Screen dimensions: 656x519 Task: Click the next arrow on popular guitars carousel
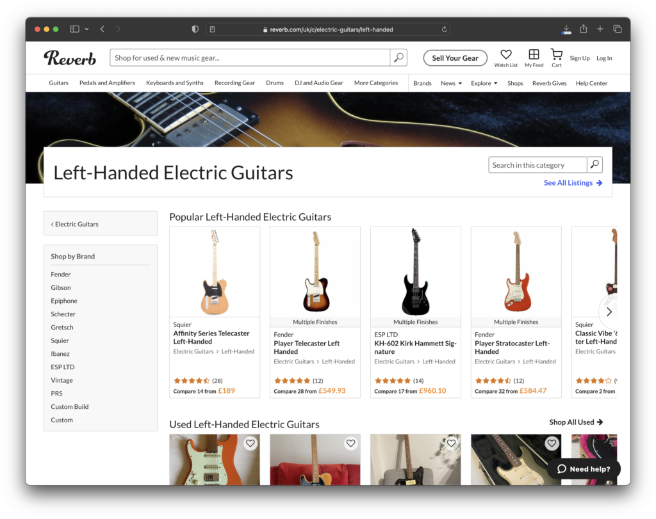coord(609,312)
